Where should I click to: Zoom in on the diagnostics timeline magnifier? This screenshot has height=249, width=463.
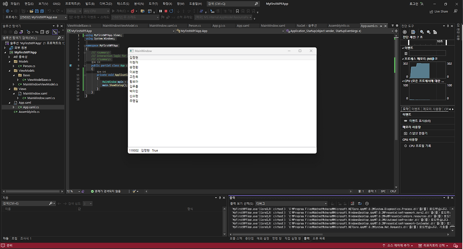tap(422, 32)
